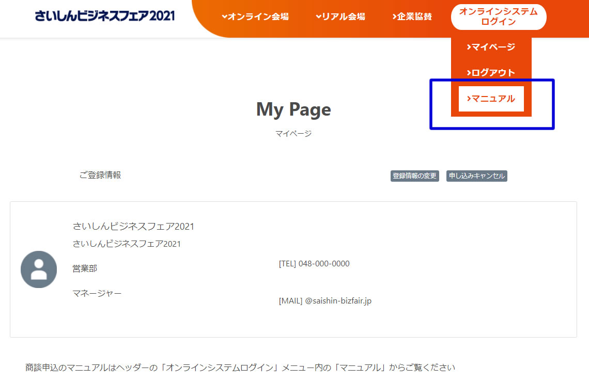Screen dimensions: 589x383
Task: Click the マネージャー job title text
Action: [x=97, y=293]
